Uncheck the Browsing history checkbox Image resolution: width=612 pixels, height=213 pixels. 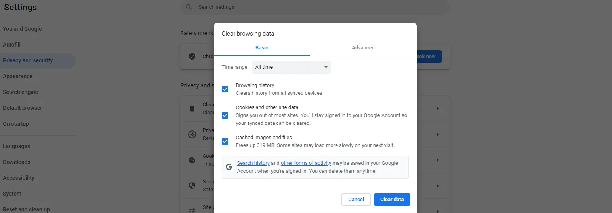pos(225,89)
